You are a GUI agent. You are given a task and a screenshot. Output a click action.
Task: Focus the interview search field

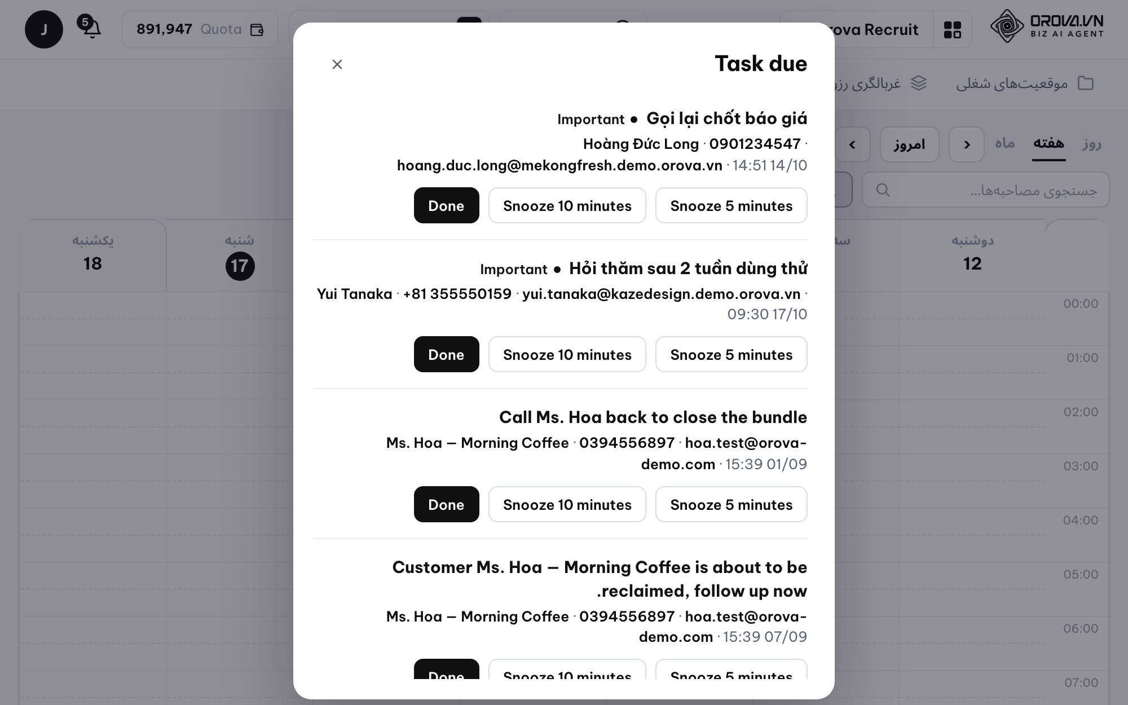click(985, 190)
